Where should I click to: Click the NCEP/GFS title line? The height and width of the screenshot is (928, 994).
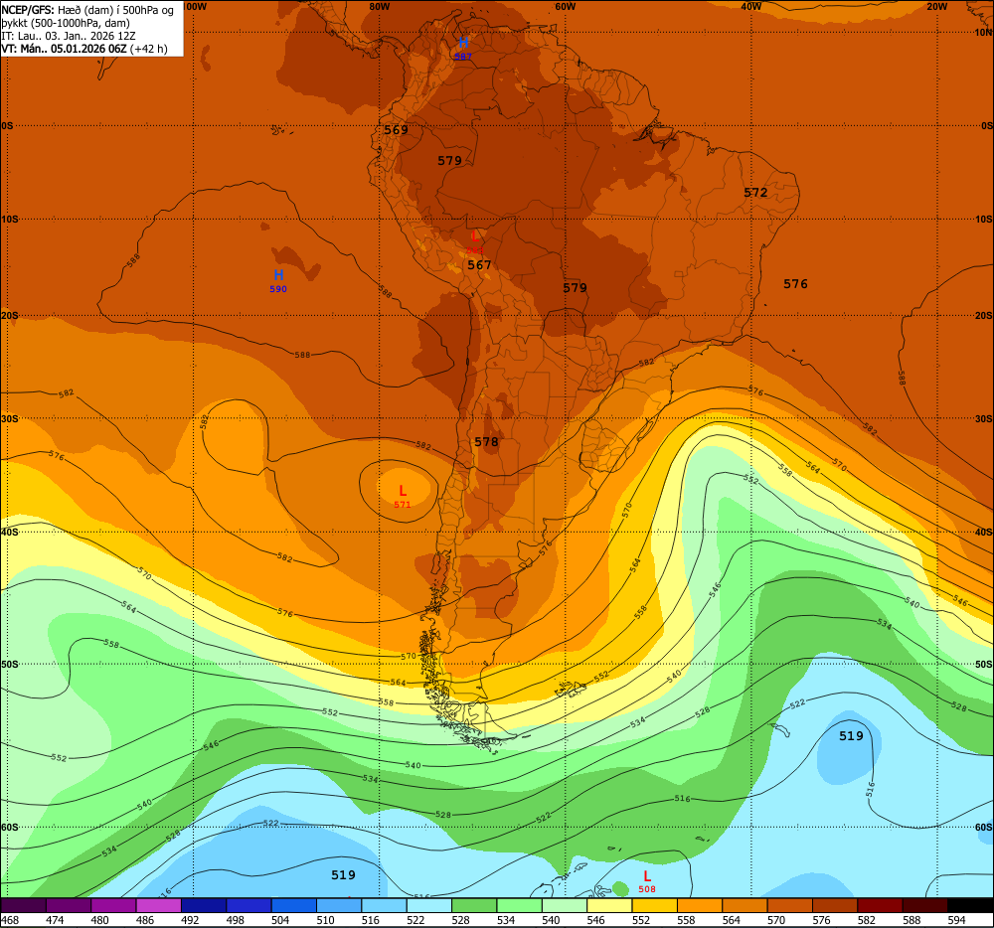click(87, 10)
